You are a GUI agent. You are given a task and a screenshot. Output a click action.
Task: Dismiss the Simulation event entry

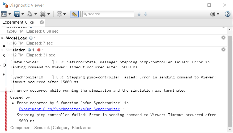pos(223,50)
